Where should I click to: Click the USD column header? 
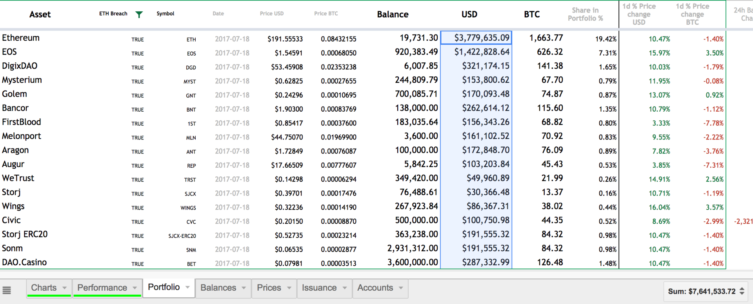[469, 14]
